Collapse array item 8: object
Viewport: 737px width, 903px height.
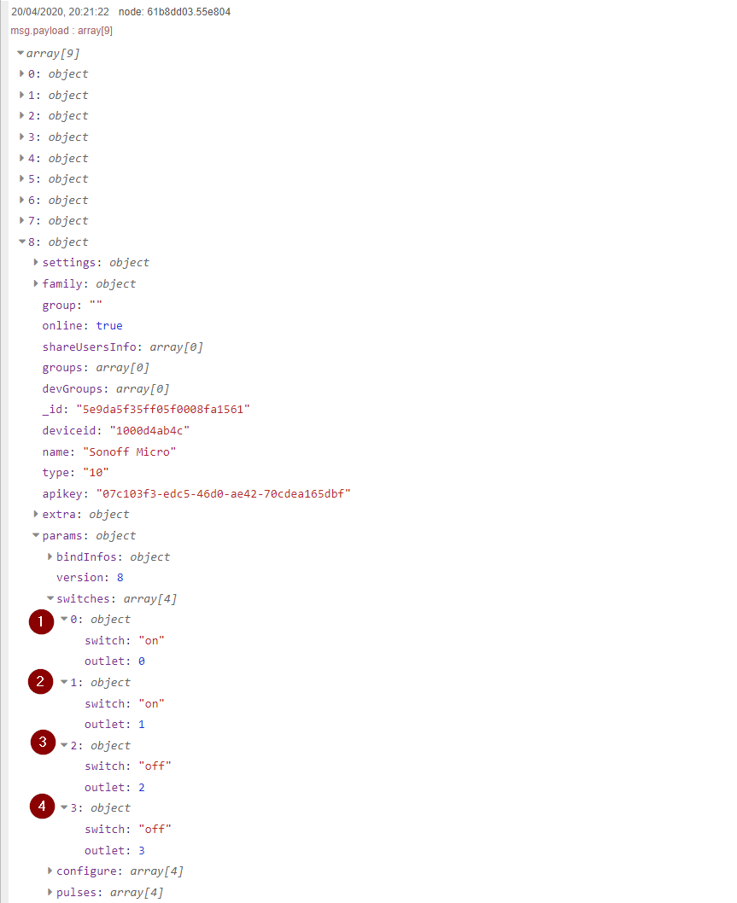pyautogui.click(x=22, y=242)
